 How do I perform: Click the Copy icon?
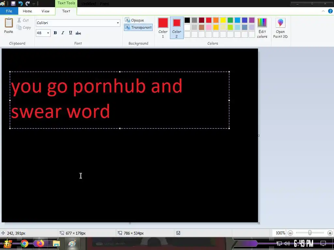click(x=19, y=27)
